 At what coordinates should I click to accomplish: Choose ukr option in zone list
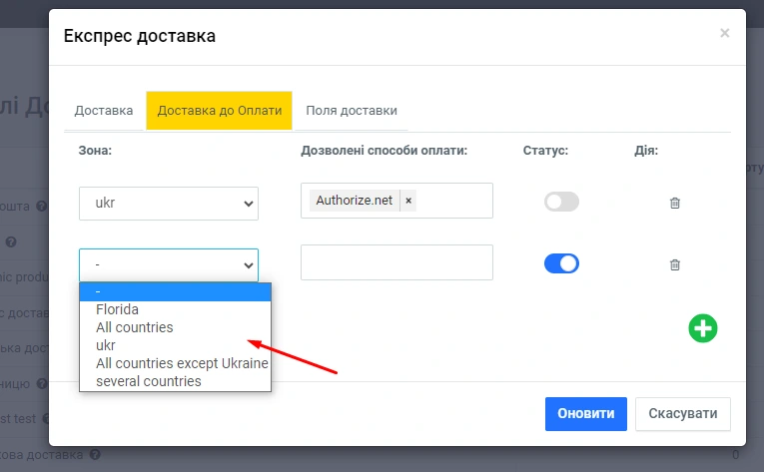pos(106,345)
